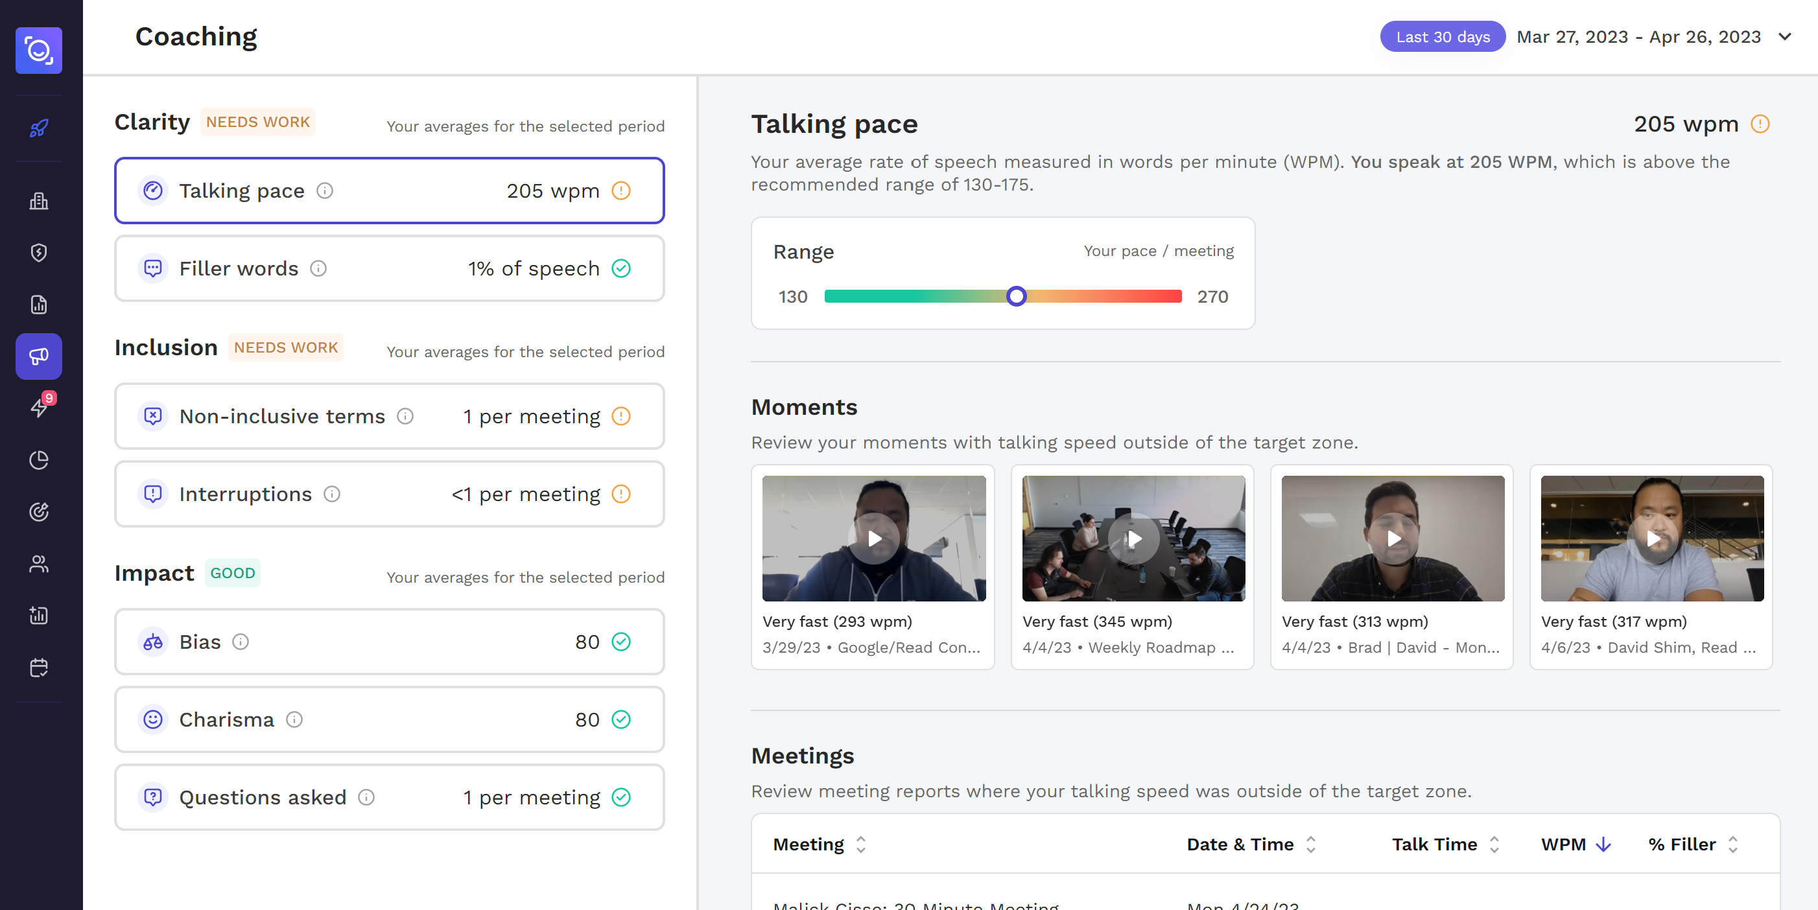Sort table by Talk Time column

click(x=1493, y=845)
